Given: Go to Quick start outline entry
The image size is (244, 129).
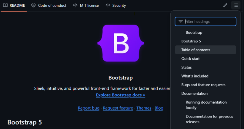Looking at the screenshot, I should 206,58.
